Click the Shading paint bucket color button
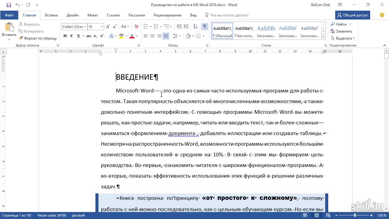Viewport: 389px width, 219px height. tap(188, 36)
